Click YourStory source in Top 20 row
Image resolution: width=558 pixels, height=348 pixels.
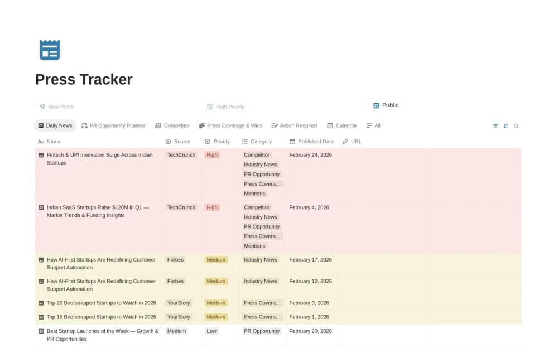179,303
